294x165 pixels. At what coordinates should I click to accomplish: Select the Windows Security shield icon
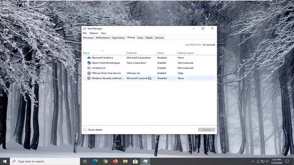pos(89,78)
